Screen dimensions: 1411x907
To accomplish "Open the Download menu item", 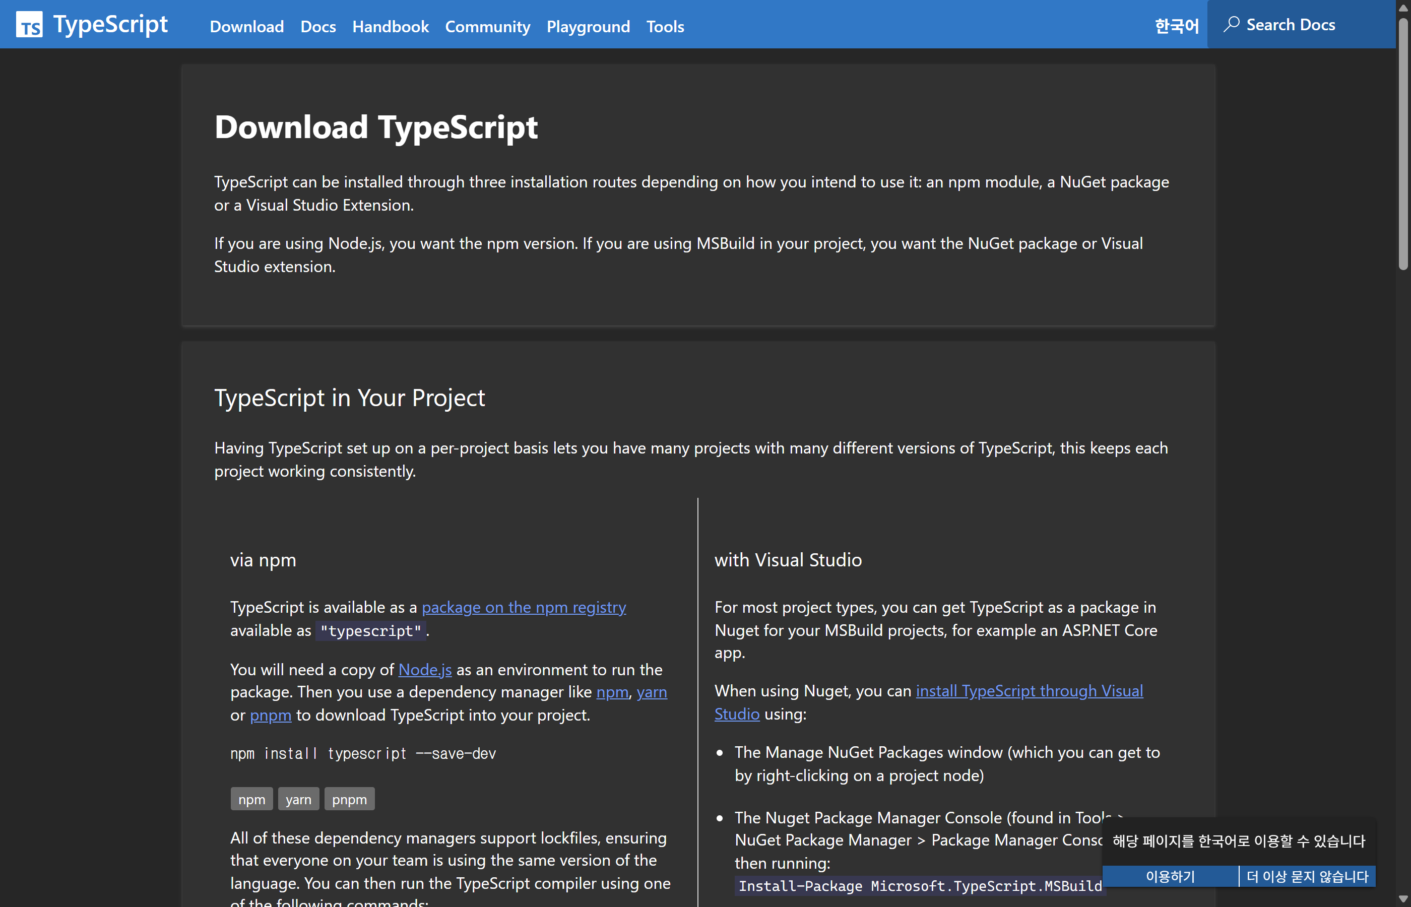I will coord(247,27).
